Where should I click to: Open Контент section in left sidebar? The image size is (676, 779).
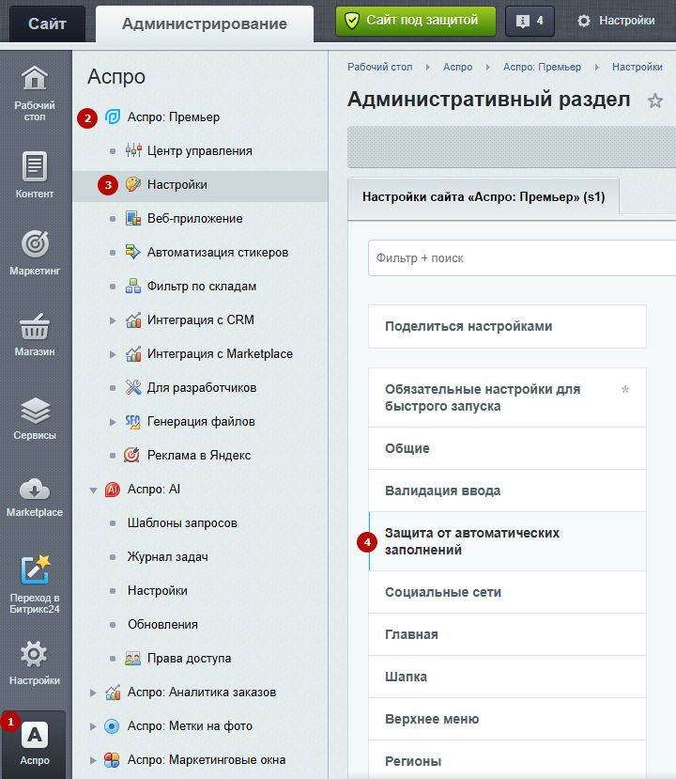[x=34, y=175]
